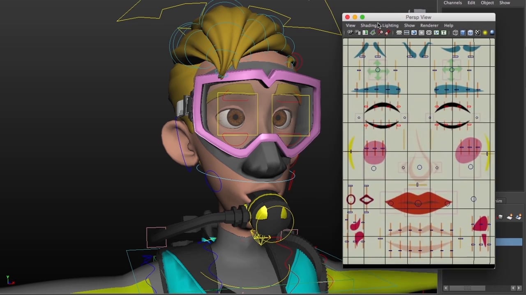Viewport: 526px width, 295px height.
Task: Click create layer from selected icon
Action: pos(519,217)
